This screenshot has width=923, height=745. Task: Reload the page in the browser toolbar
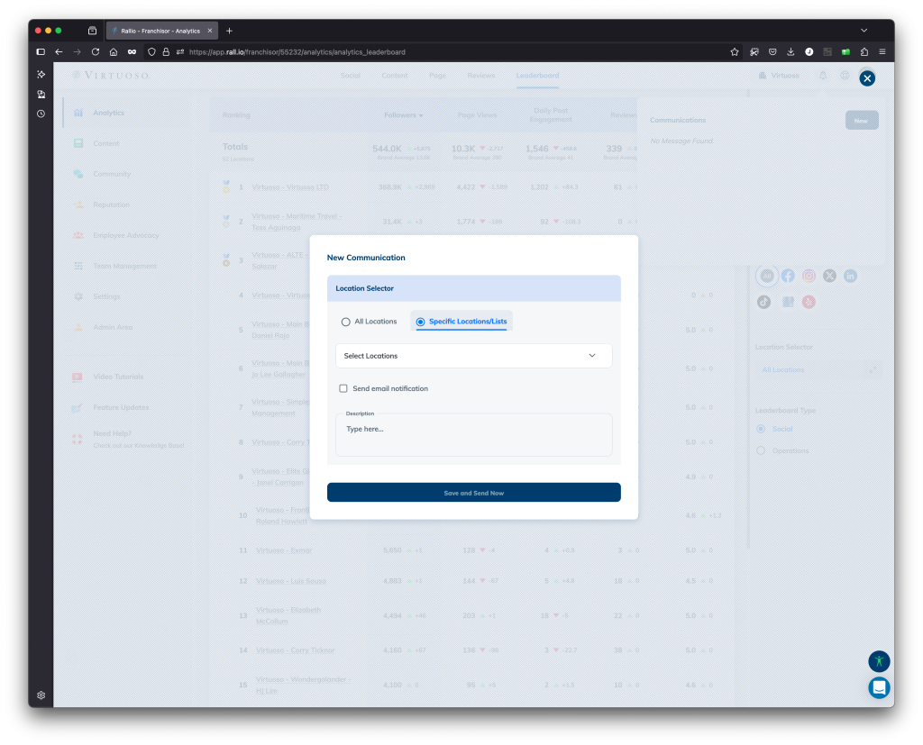pyautogui.click(x=95, y=52)
